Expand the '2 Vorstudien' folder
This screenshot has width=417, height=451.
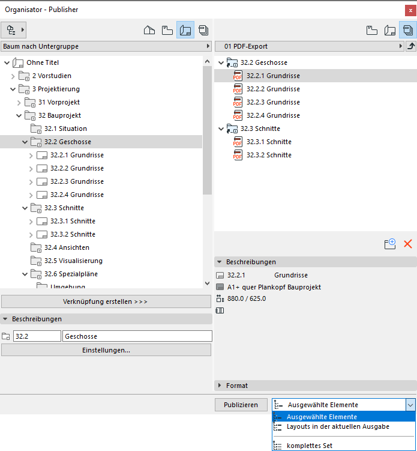[13, 76]
